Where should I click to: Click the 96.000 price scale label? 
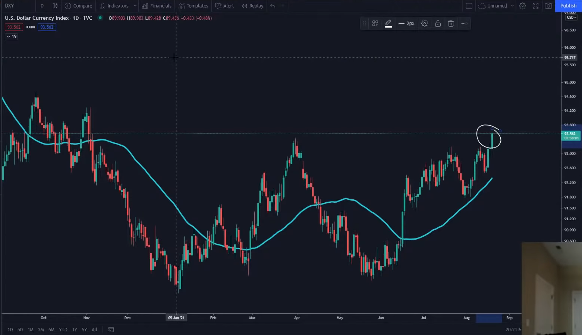pos(570,48)
